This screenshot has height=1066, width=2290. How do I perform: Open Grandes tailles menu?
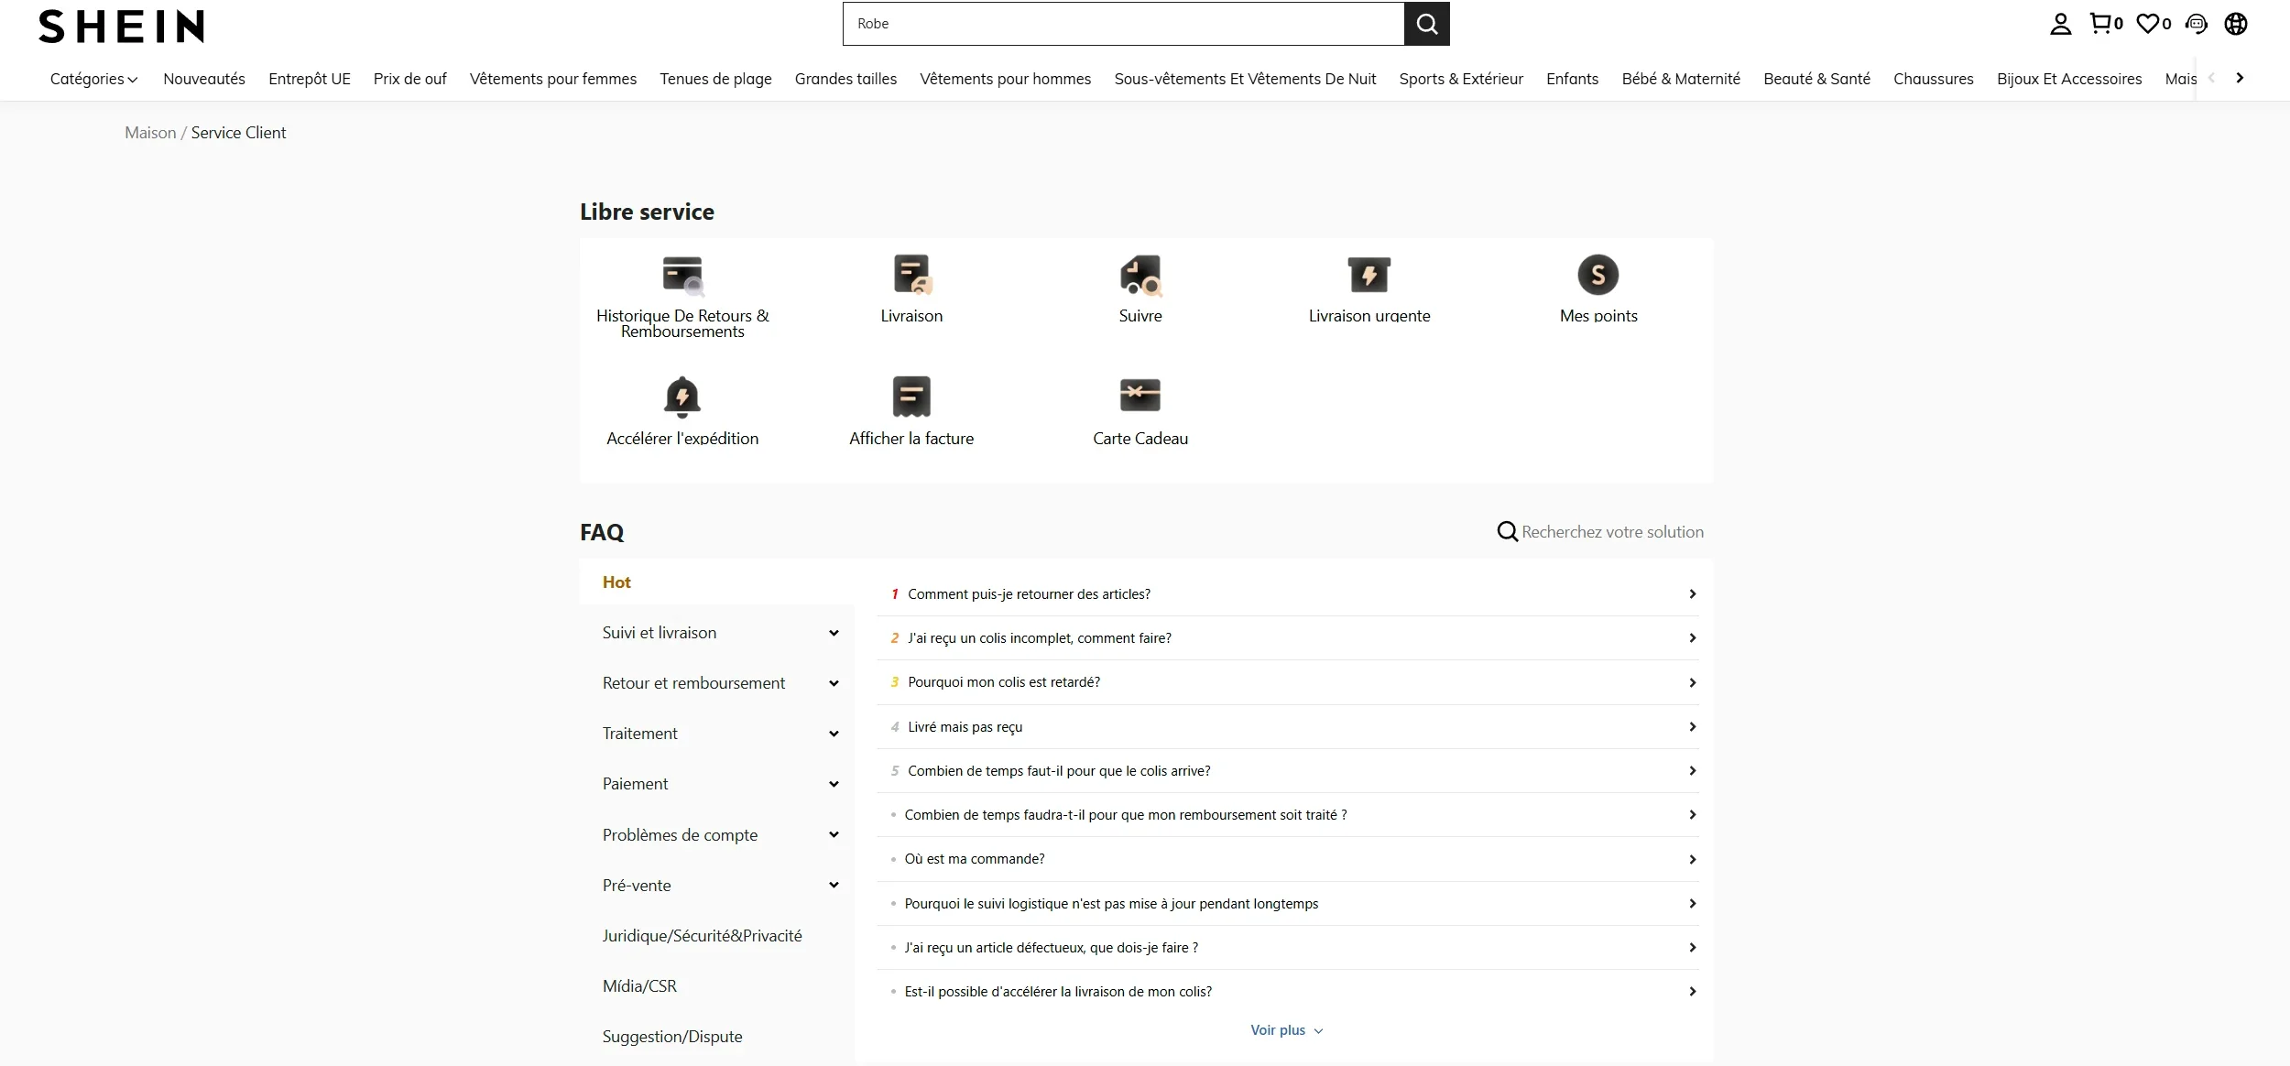845,79
